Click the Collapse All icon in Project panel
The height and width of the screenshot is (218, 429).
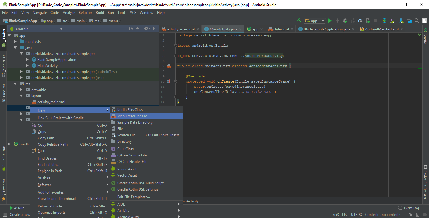137,29
